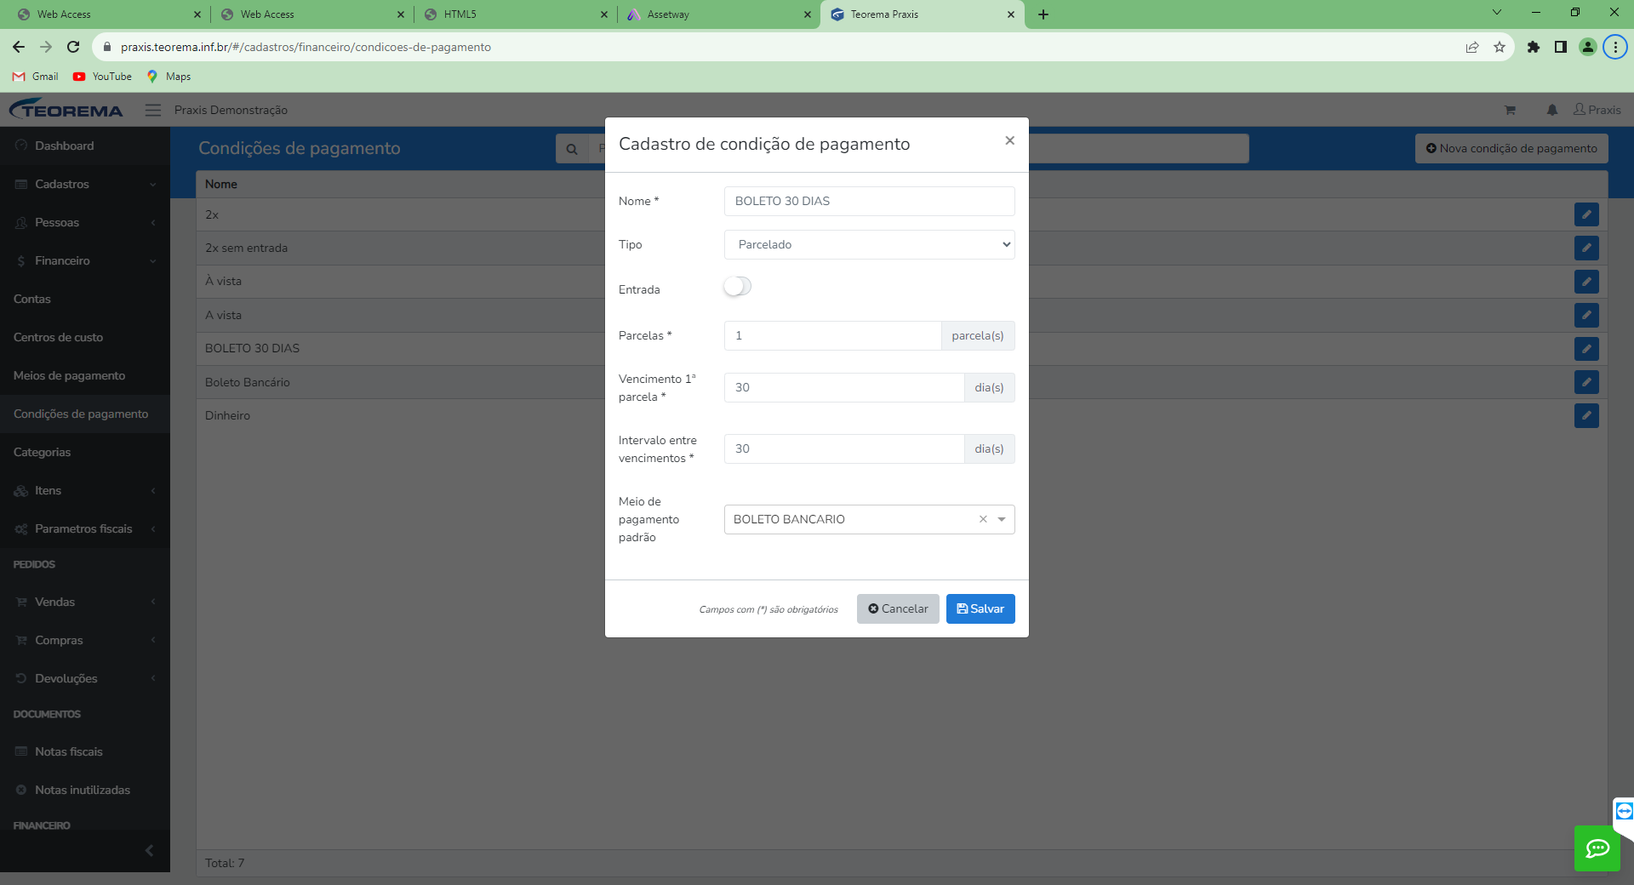Open the hamburger menu icon
The image size is (1634, 885).
153,110
